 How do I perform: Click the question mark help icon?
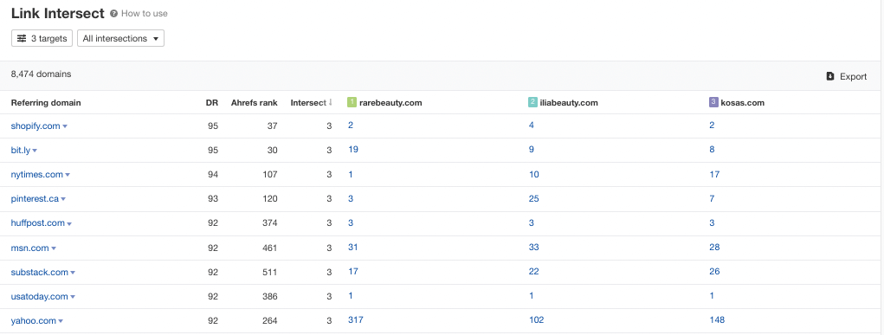coord(114,14)
